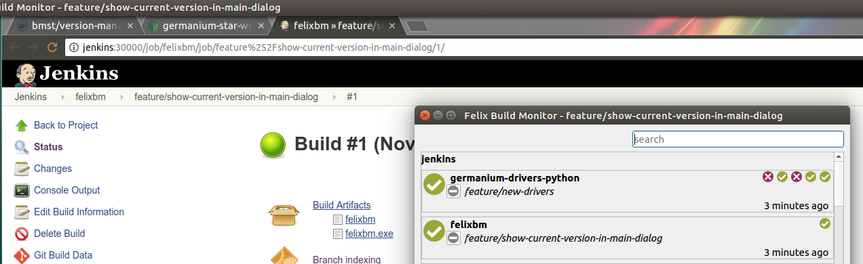Click the document icon beside felixbm artifact
The height and width of the screenshot is (264, 863).
click(x=339, y=219)
